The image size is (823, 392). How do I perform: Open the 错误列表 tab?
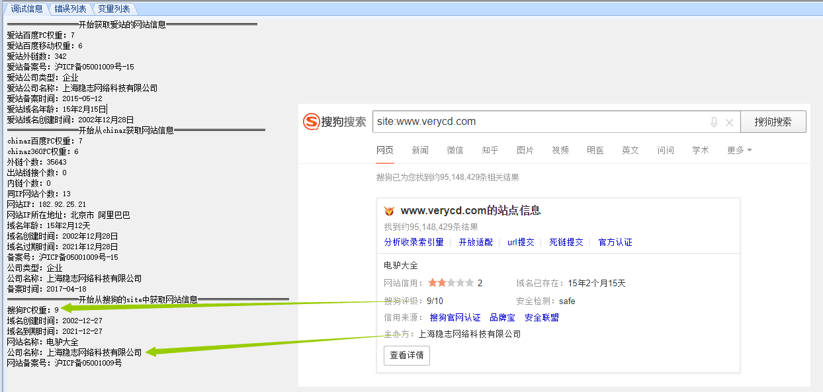[x=71, y=9]
